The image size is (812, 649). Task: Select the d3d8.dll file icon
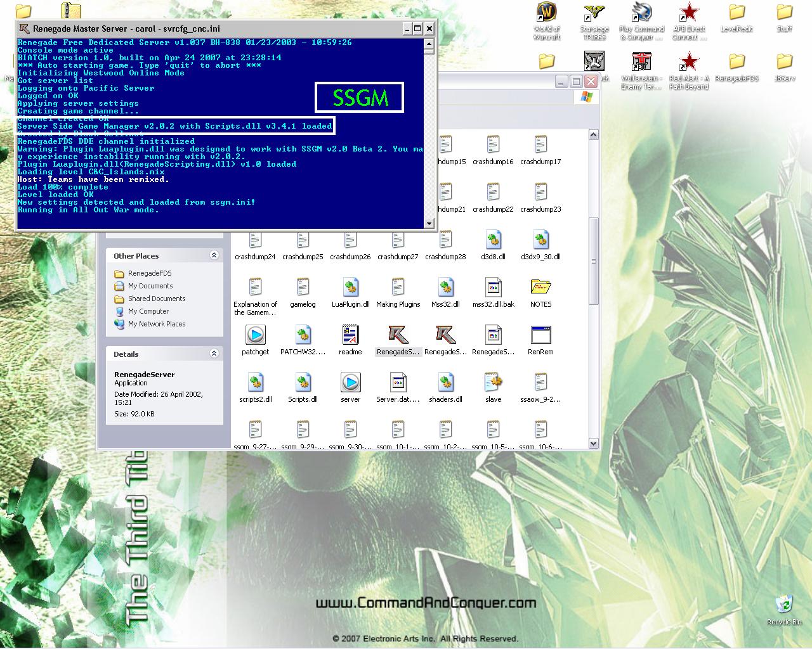(x=493, y=240)
